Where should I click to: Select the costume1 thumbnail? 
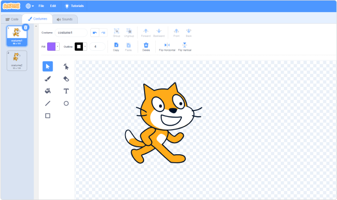pyautogui.click(x=17, y=36)
